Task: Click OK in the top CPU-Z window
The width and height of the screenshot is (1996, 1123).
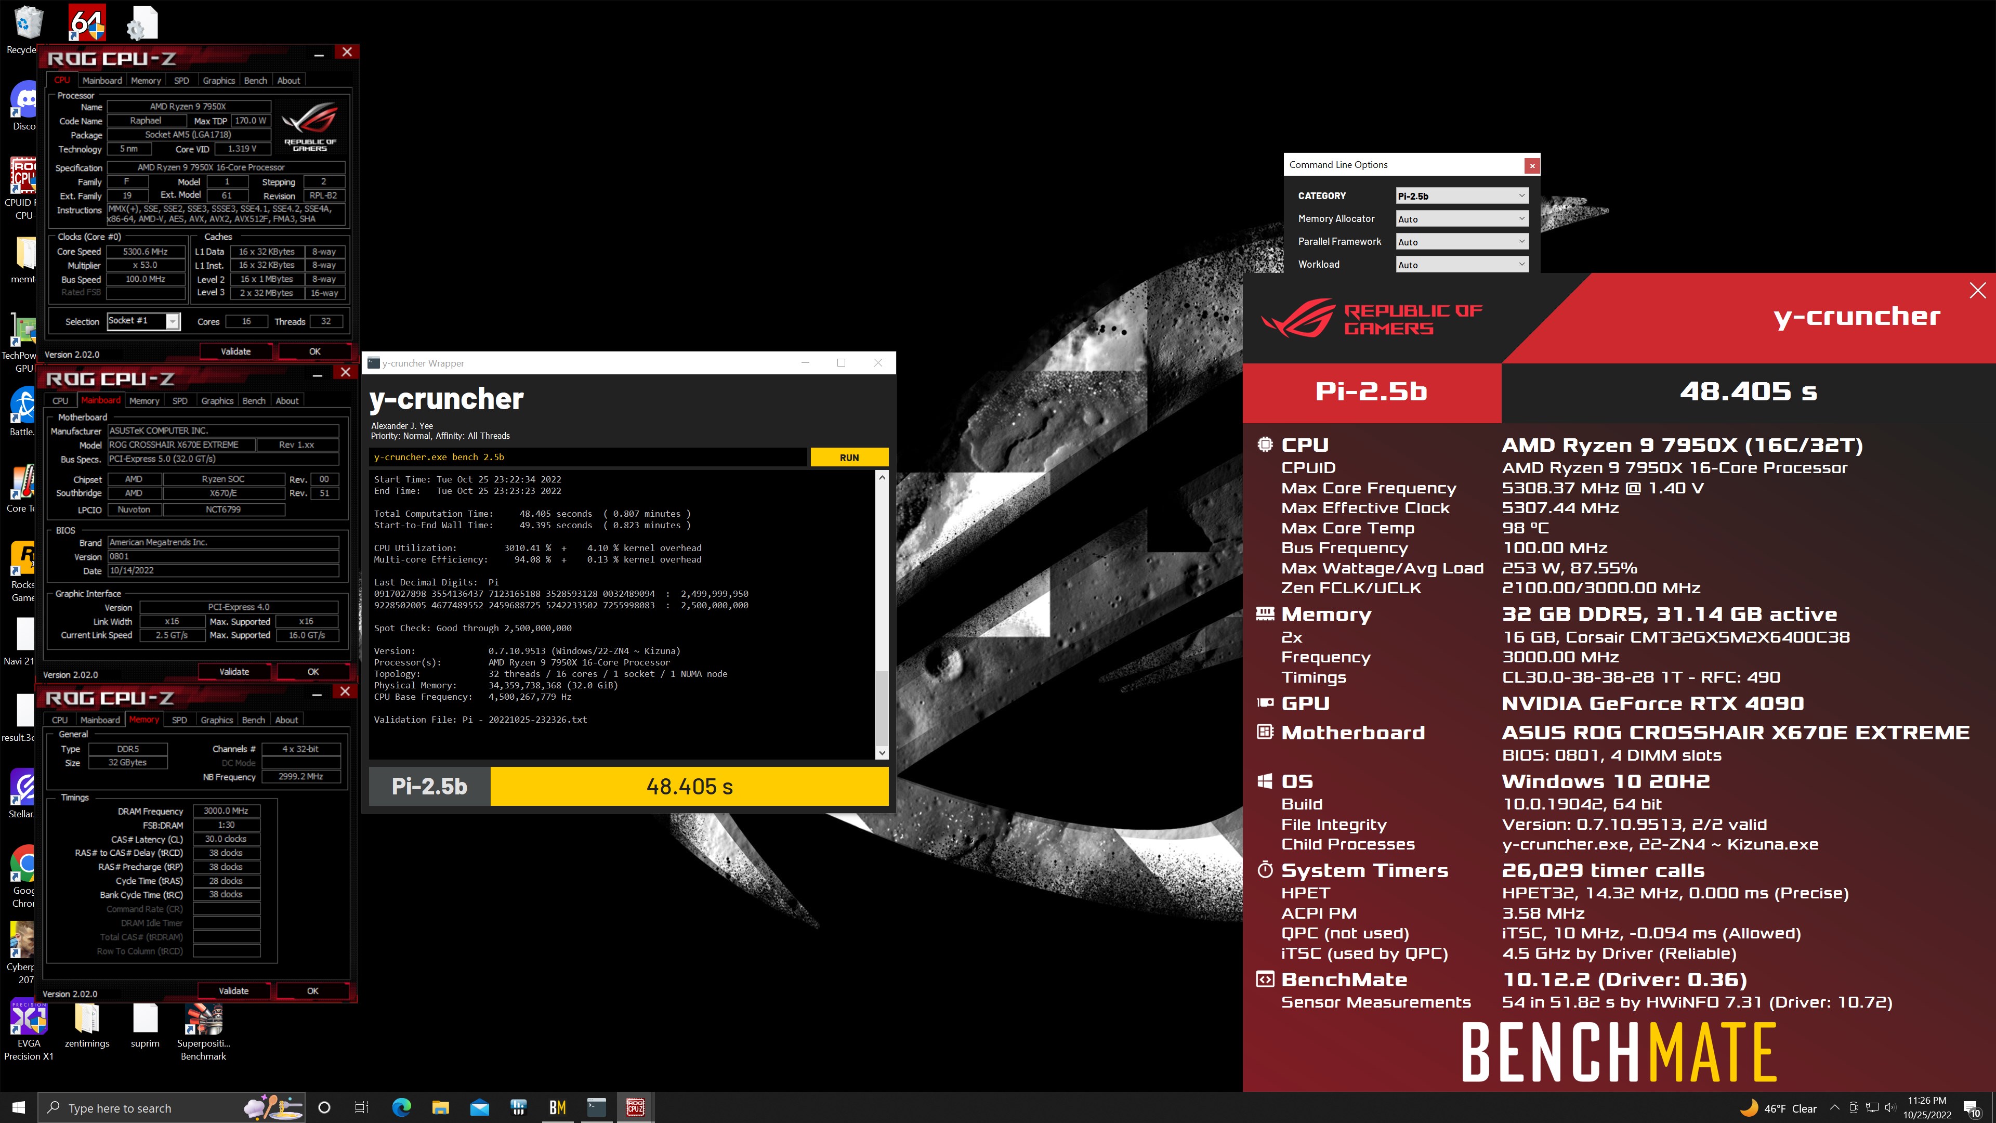Action: point(314,351)
